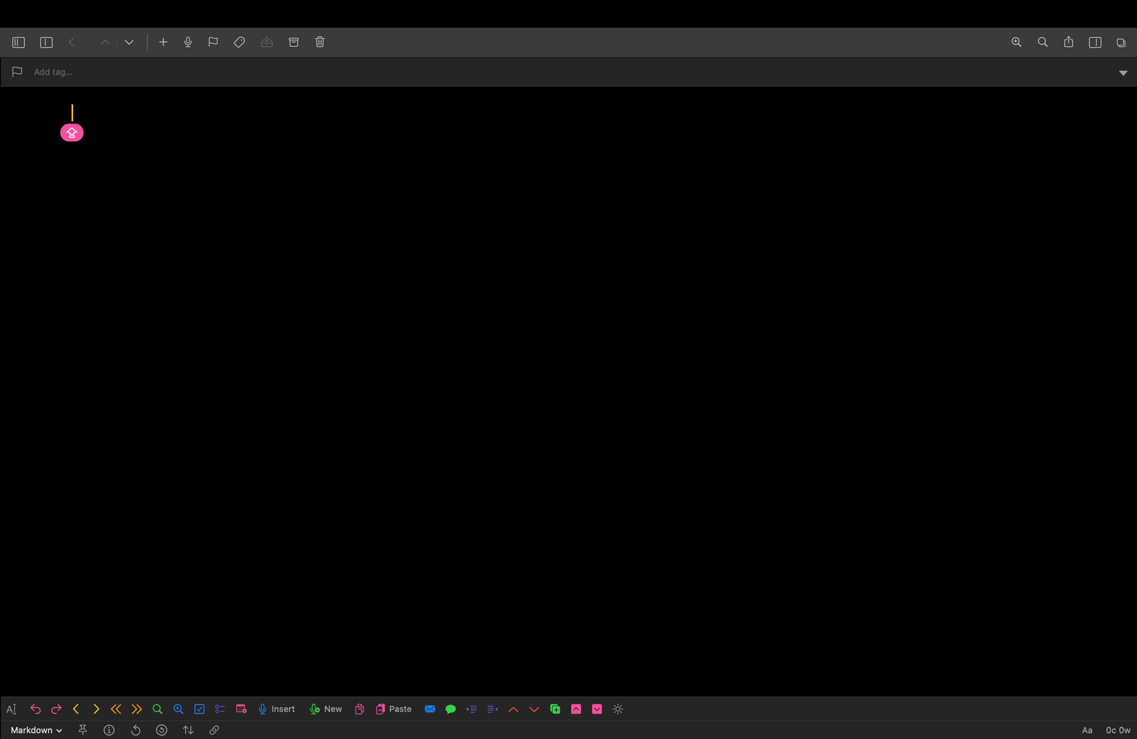Start dictation with the top toolbar microphone
Image resolution: width=1137 pixels, height=739 pixels.
coord(187,42)
